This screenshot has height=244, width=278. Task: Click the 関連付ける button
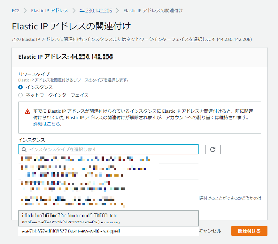click(x=249, y=231)
